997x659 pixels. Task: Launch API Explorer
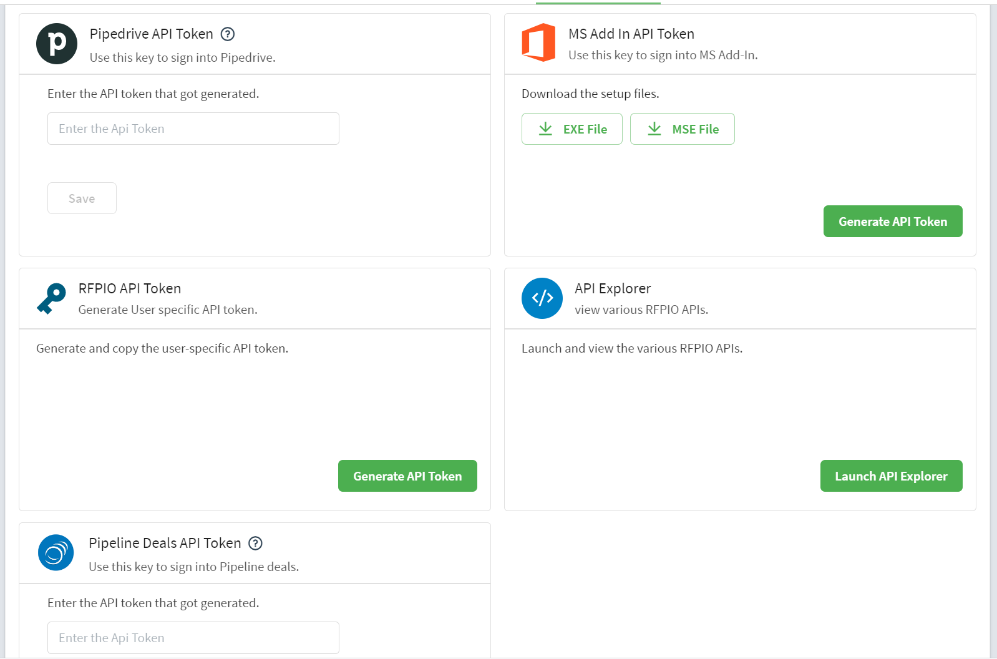tap(891, 476)
